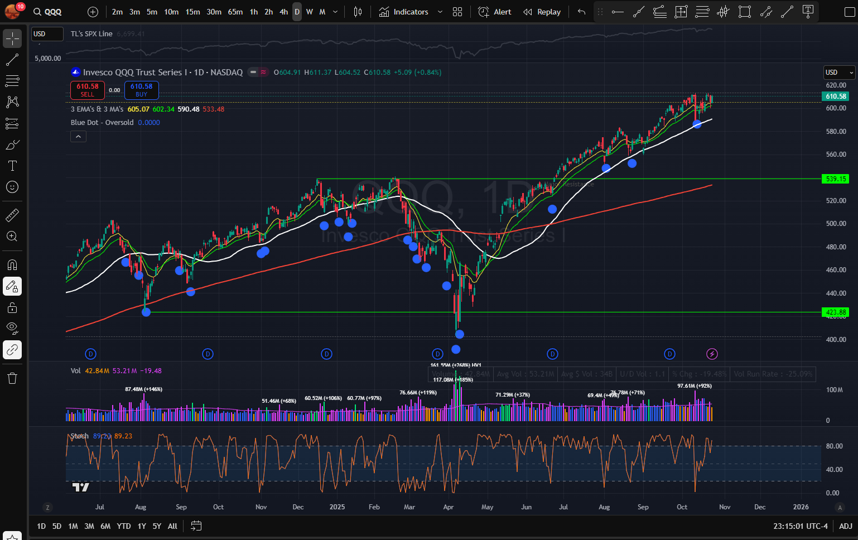
Task: Toggle magnet mode
Action: tap(12, 264)
